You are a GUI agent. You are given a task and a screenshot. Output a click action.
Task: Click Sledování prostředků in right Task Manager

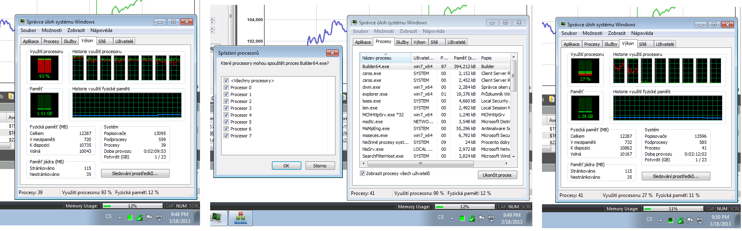pyautogui.click(x=676, y=176)
